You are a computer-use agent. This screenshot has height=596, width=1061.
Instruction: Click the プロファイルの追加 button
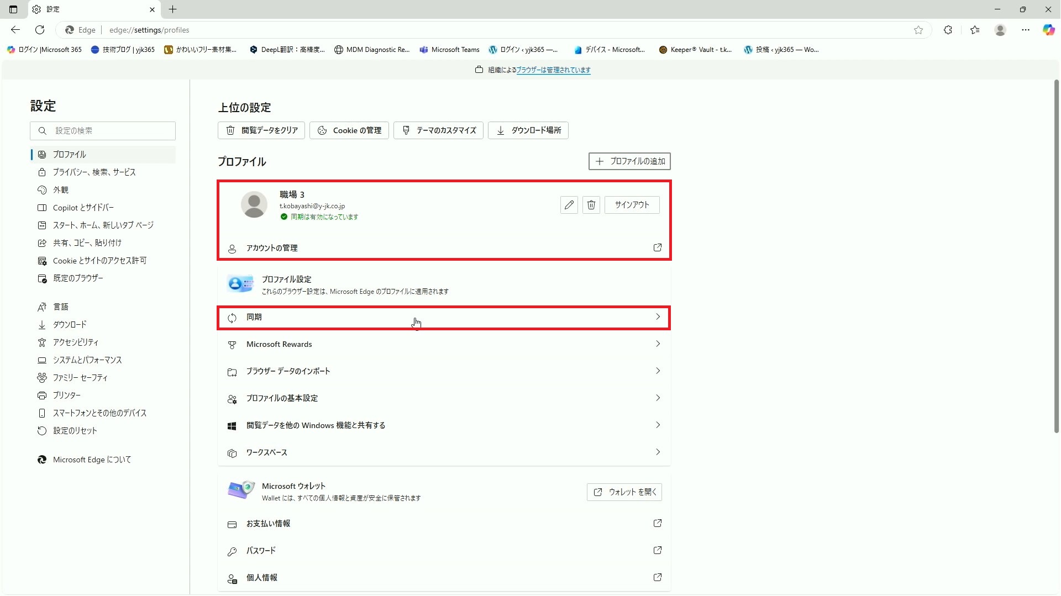click(629, 161)
